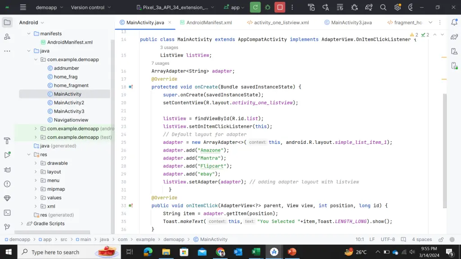Click UTF-8 file encoding in status bar
The width and height of the screenshot is (461, 259).
click(x=388, y=239)
